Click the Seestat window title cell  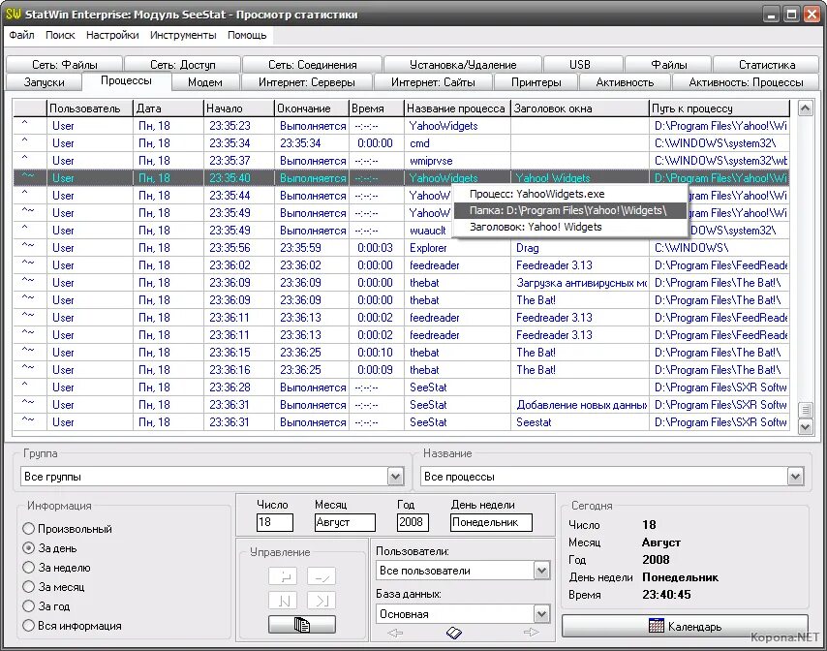tap(580, 422)
